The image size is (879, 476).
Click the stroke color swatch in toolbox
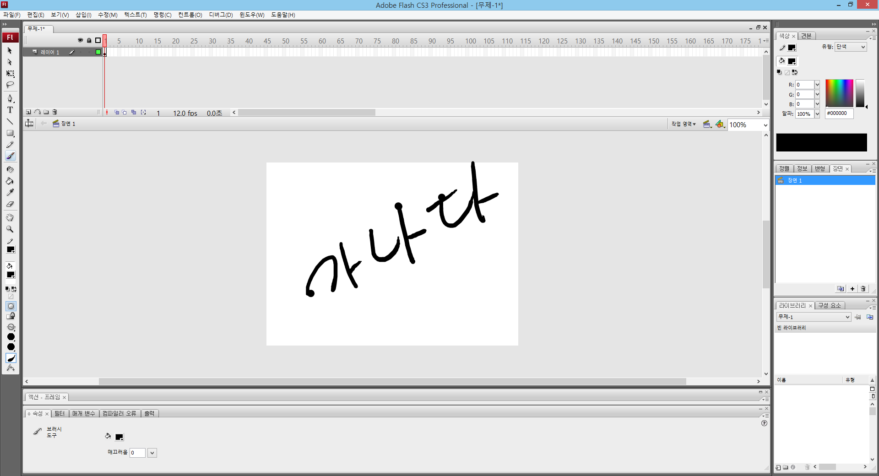(x=11, y=249)
